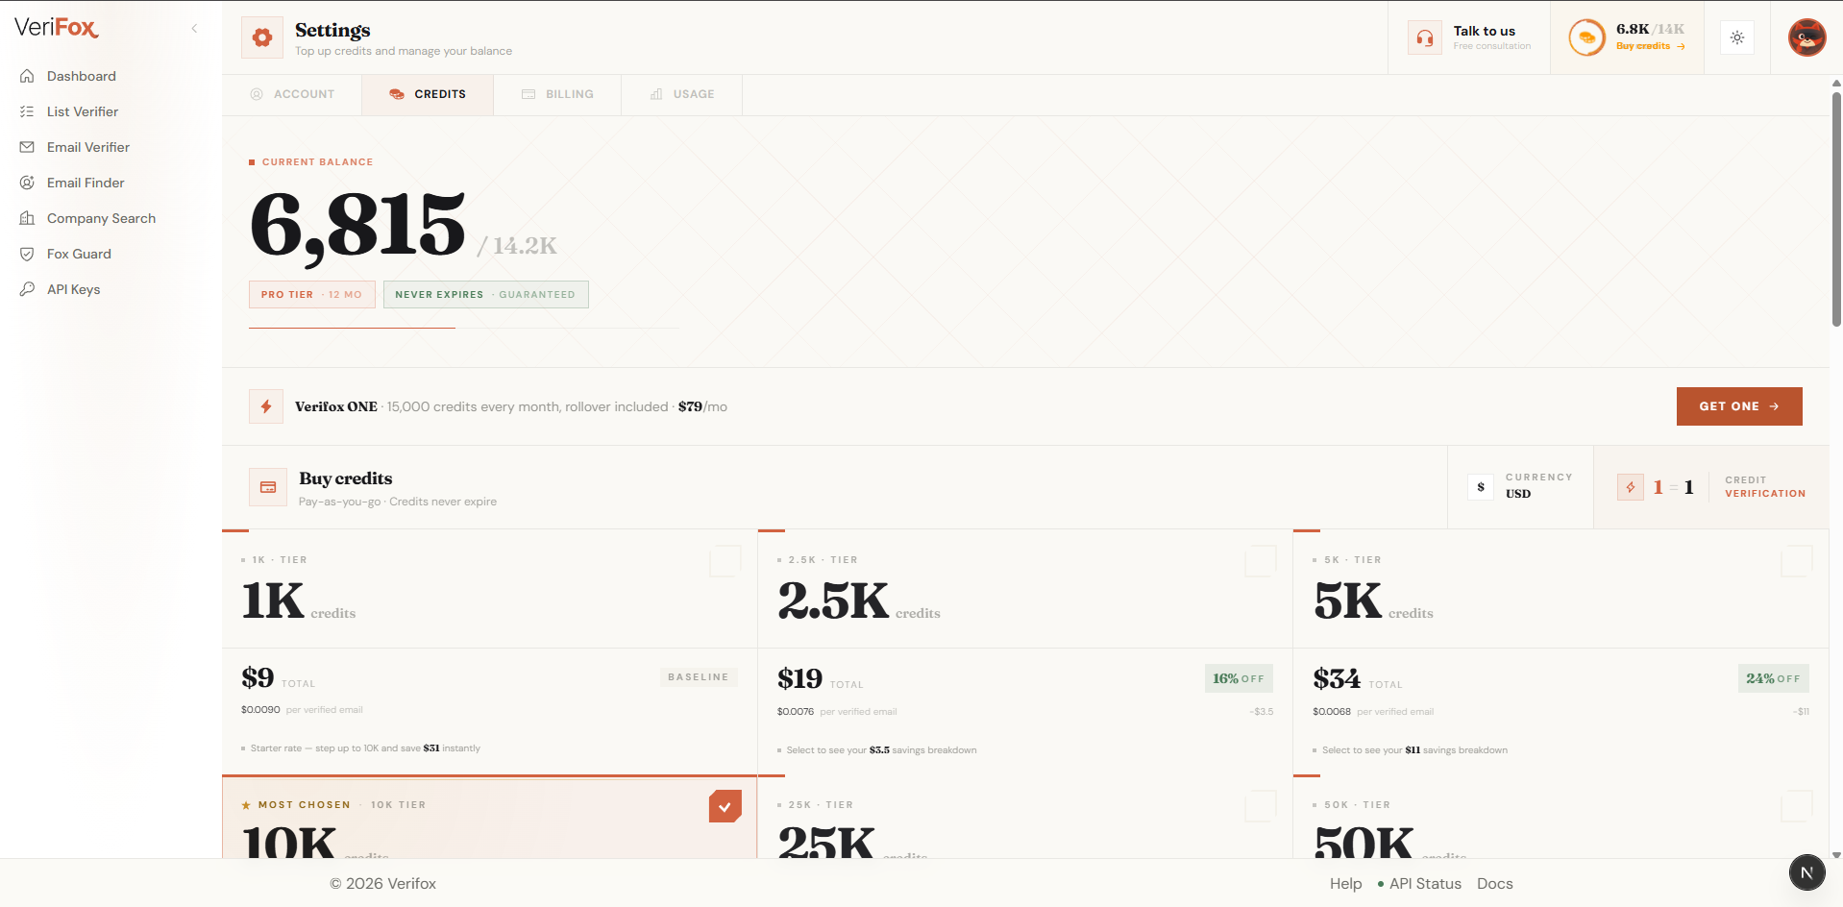
Task: Click the GET ONE button
Action: [x=1739, y=406]
